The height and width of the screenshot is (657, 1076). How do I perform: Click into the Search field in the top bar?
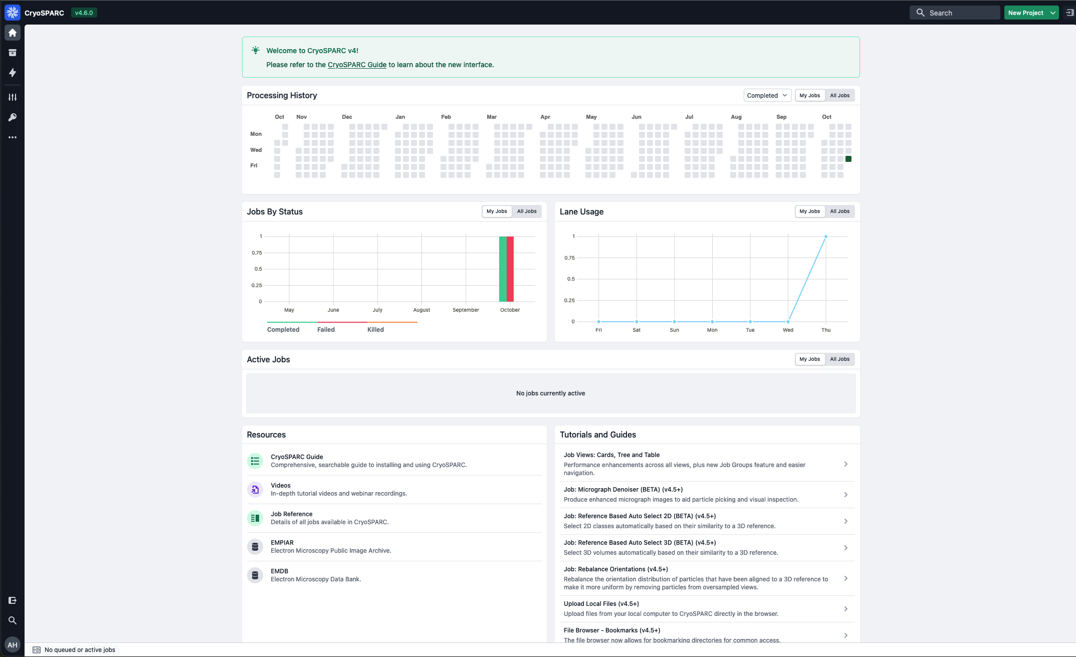coord(955,13)
